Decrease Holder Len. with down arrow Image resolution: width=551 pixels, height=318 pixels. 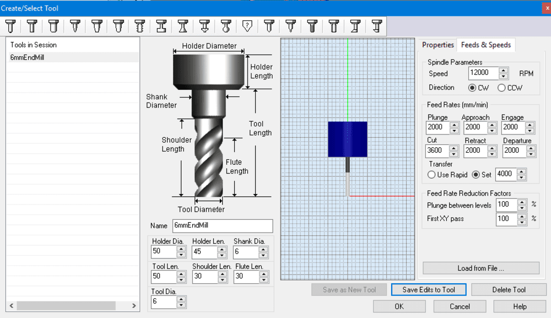[x=222, y=255]
